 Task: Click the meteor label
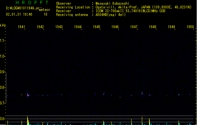[x=44, y=10]
